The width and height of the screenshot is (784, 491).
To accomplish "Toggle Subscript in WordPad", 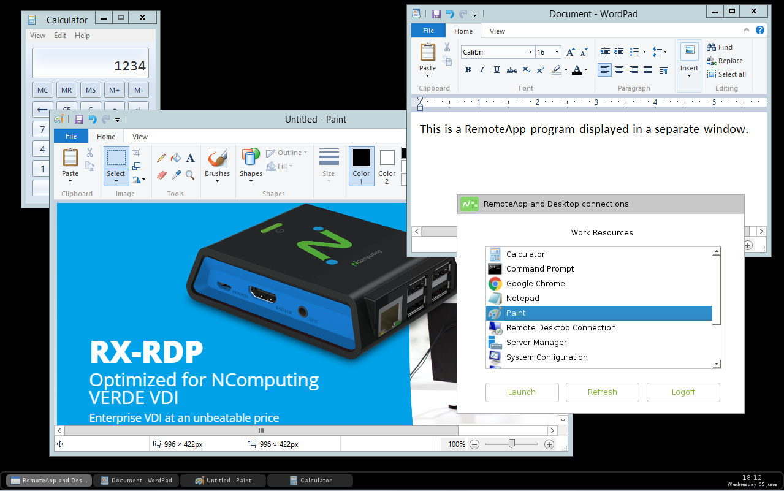I will tap(526, 70).
